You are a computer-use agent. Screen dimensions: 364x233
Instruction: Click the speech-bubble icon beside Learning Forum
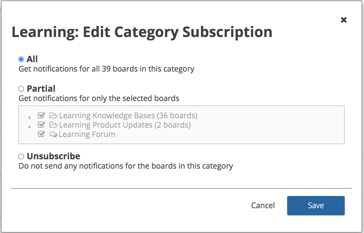point(53,134)
